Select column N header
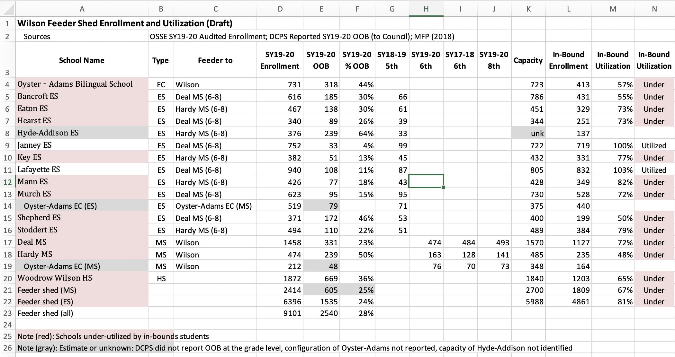Image resolution: width=675 pixels, height=357 pixels. (654, 9)
